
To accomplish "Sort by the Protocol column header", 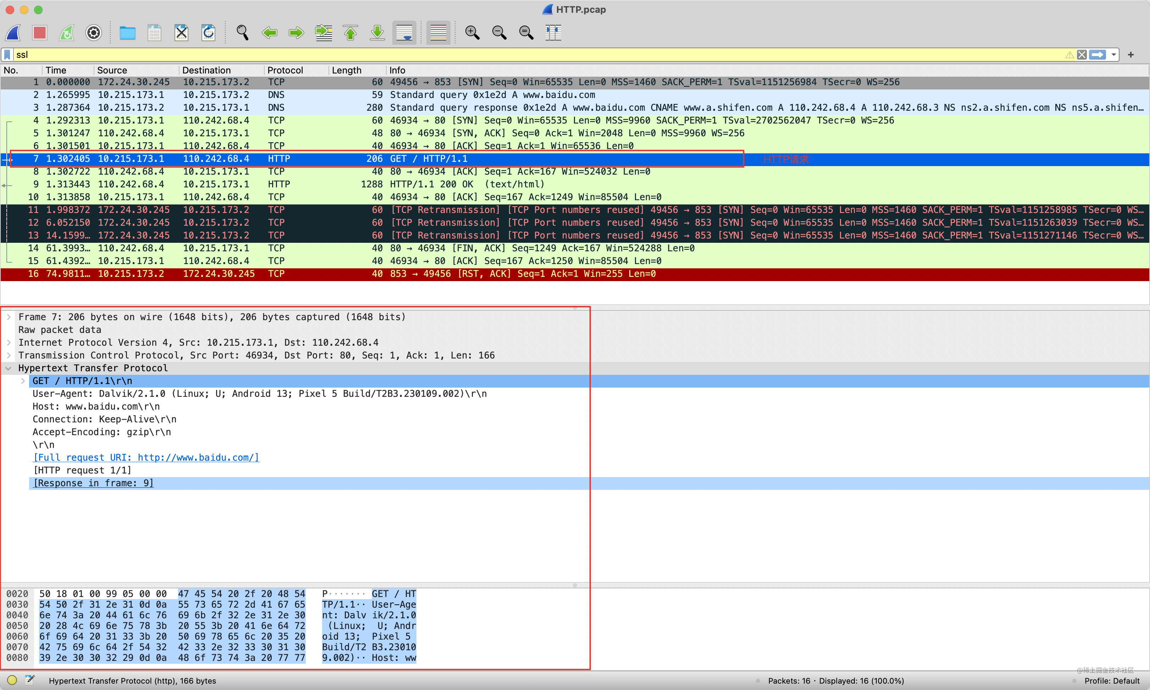I will 297,70.
